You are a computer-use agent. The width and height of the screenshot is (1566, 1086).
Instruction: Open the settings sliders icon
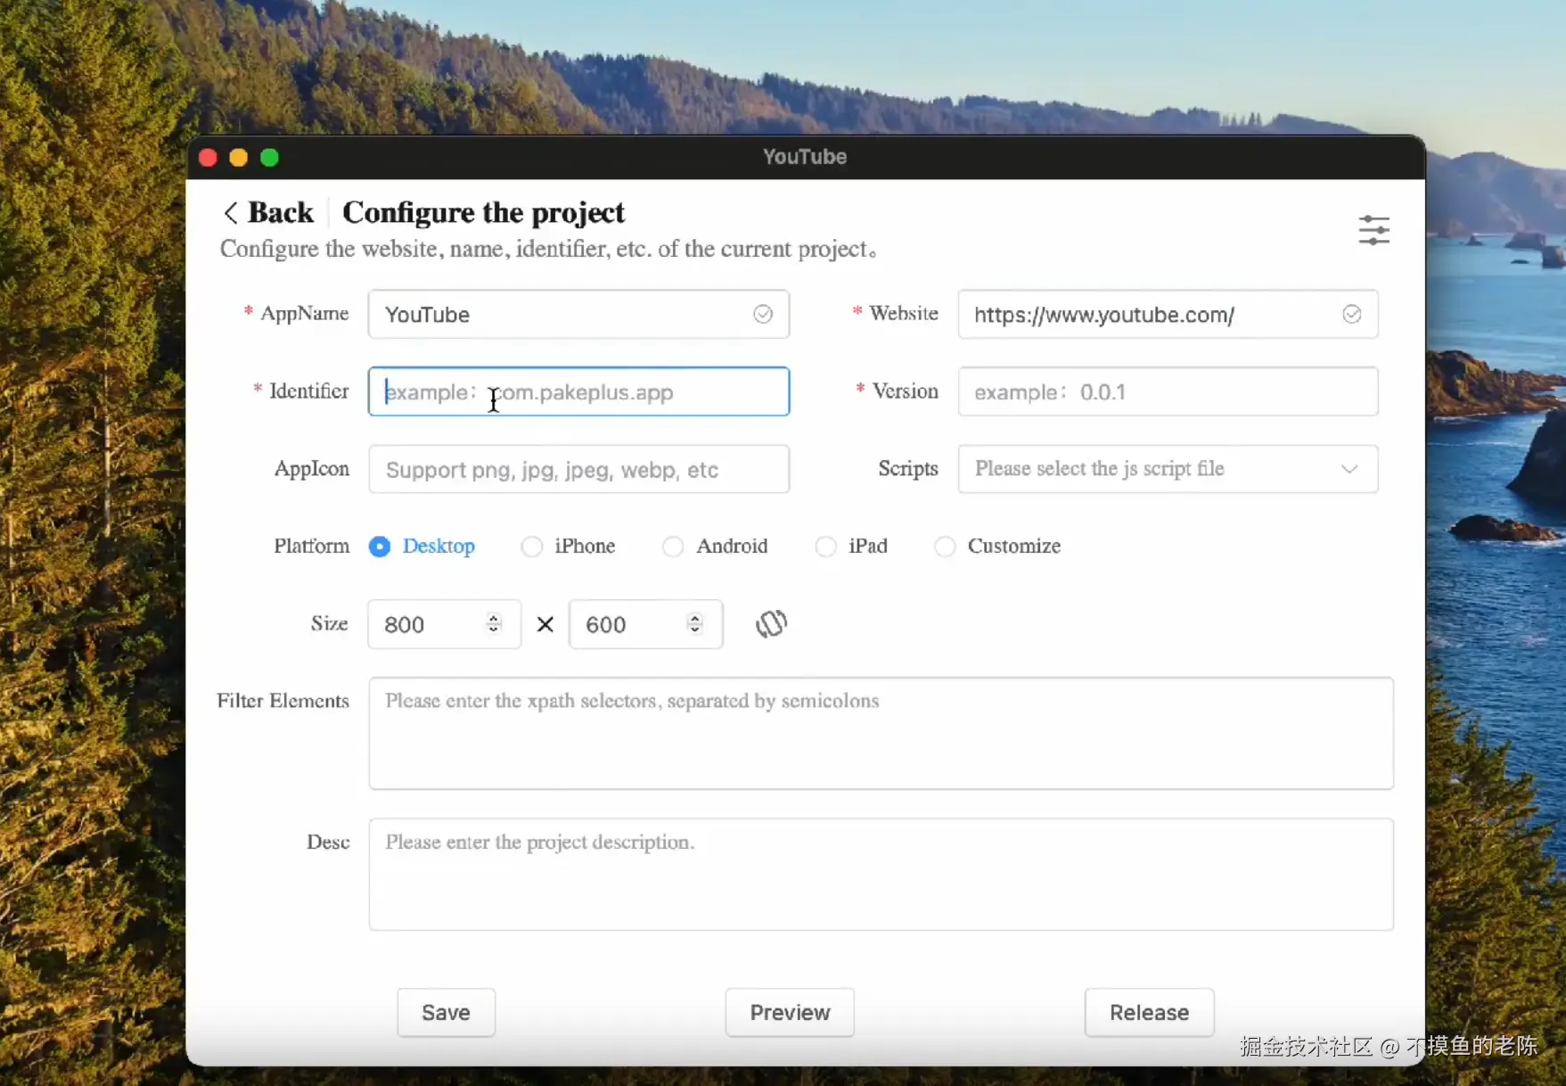[1373, 230]
